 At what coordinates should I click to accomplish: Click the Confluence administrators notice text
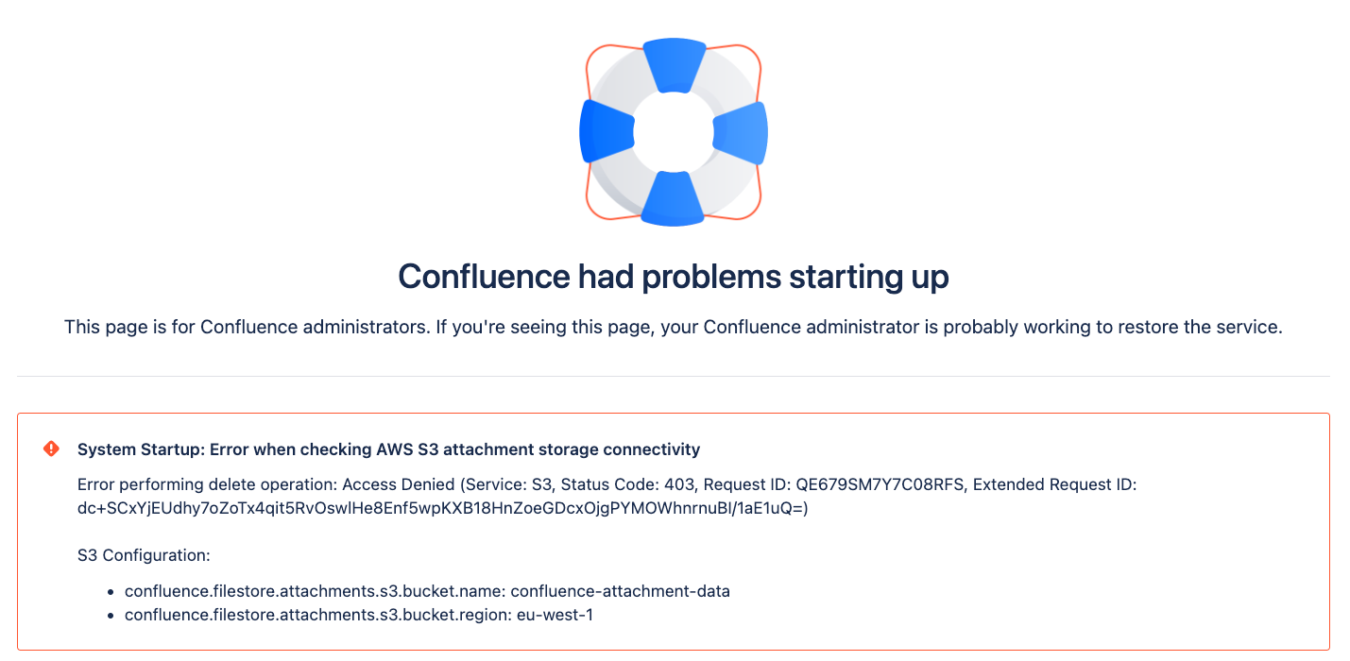pos(674,329)
